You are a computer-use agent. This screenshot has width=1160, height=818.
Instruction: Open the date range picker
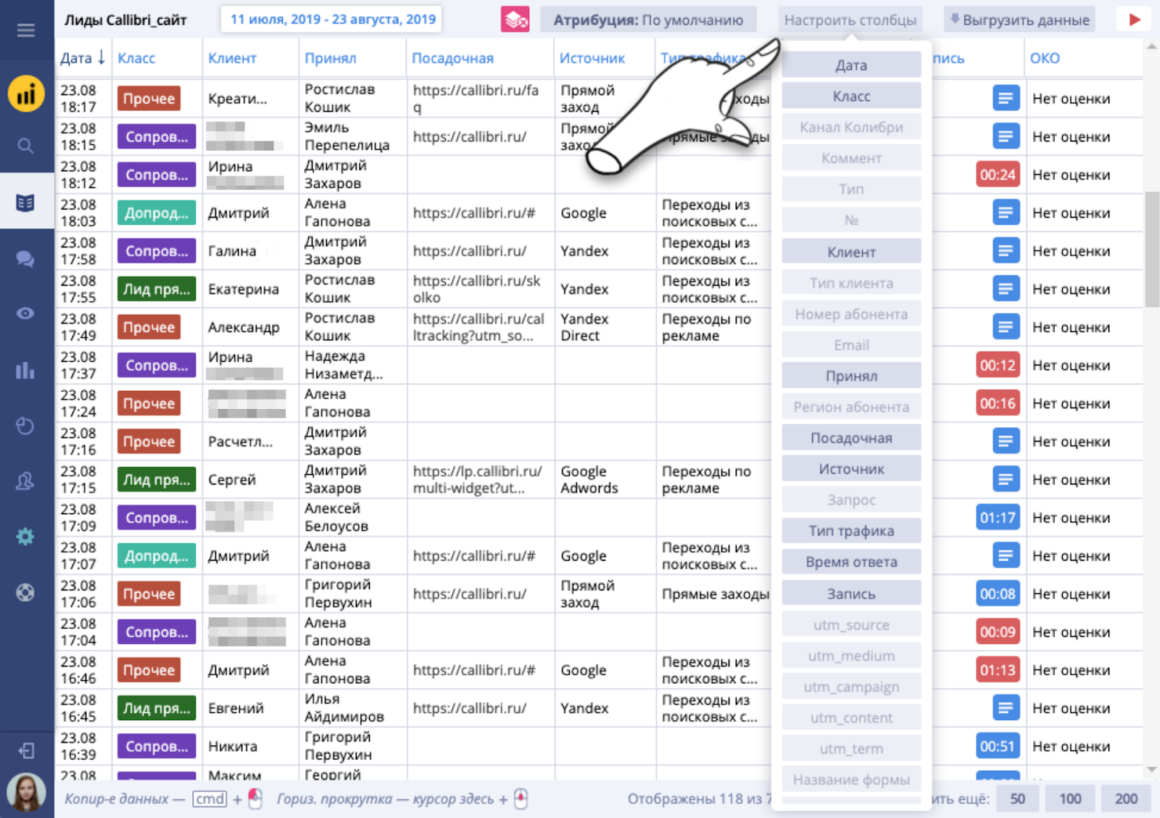pyautogui.click(x=333, y=20)
